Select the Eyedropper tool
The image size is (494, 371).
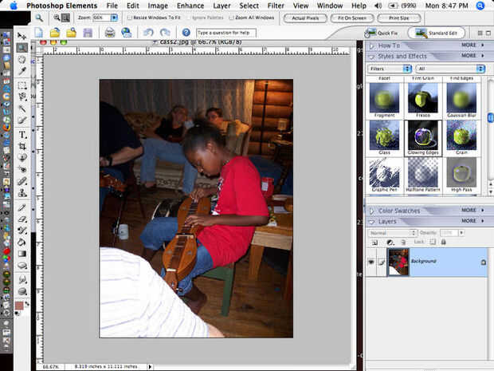(x=22, y=71)
